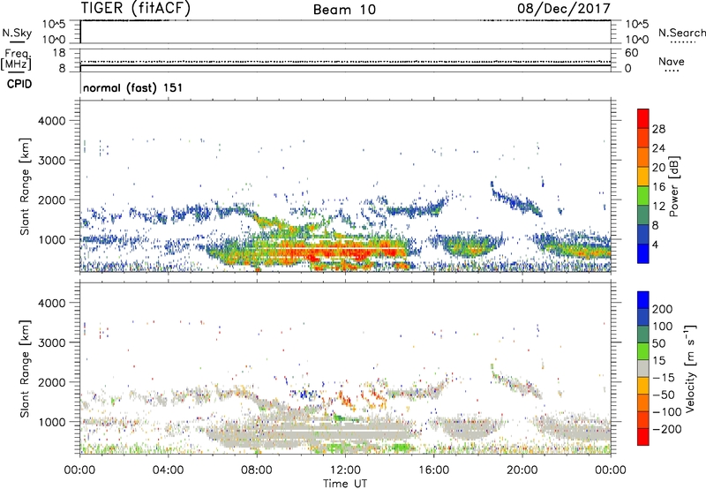Select the green 12–16 dB Power color segment

click(x=643, y=195)
